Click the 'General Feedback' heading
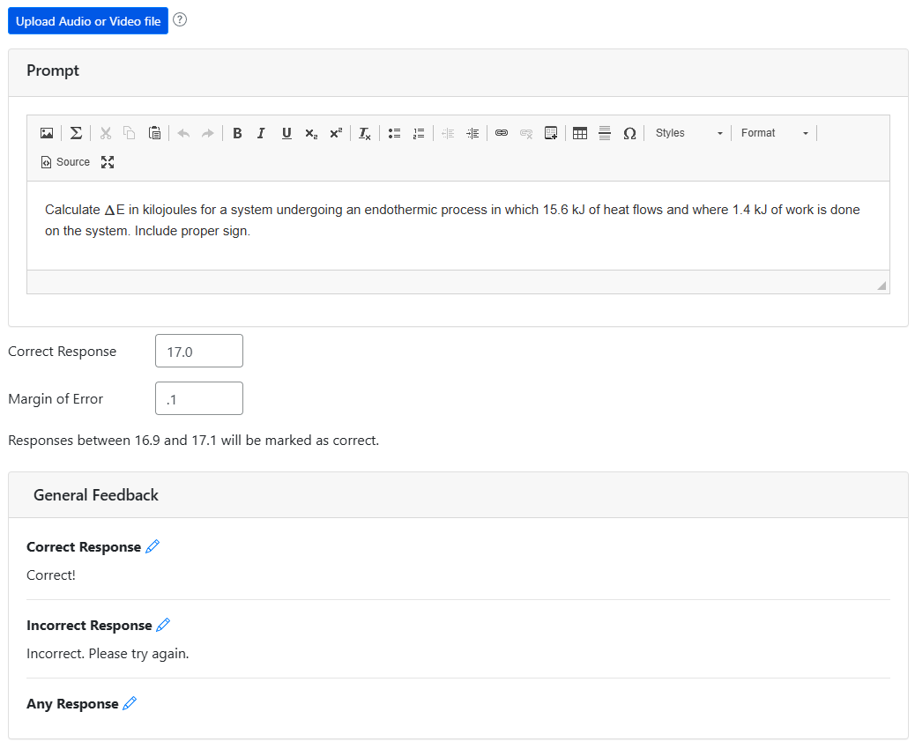 click(x=96, y=495)
